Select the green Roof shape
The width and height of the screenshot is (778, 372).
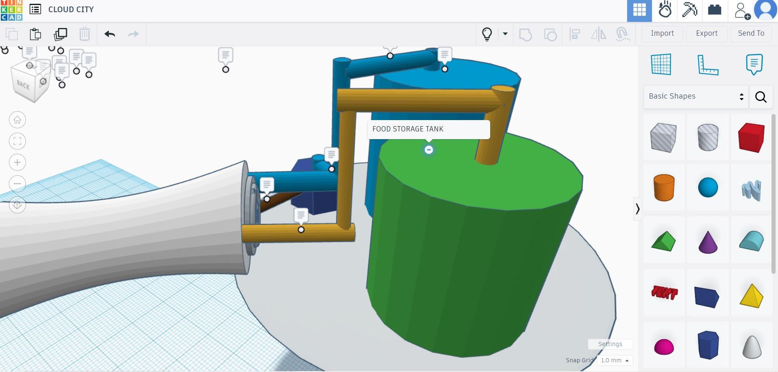point(663,241)
